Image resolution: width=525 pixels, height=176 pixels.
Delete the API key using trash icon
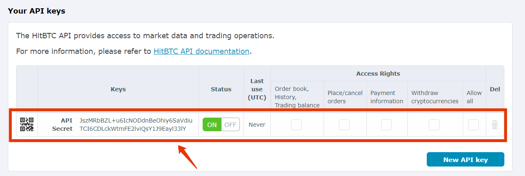coord(495,125)
